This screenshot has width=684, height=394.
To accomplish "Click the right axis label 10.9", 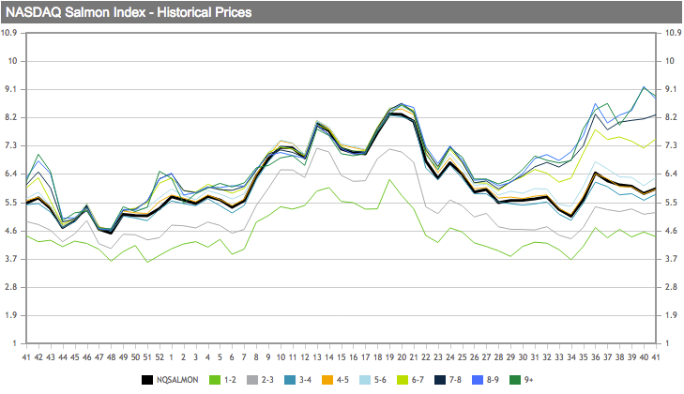I will pos(673,33).
